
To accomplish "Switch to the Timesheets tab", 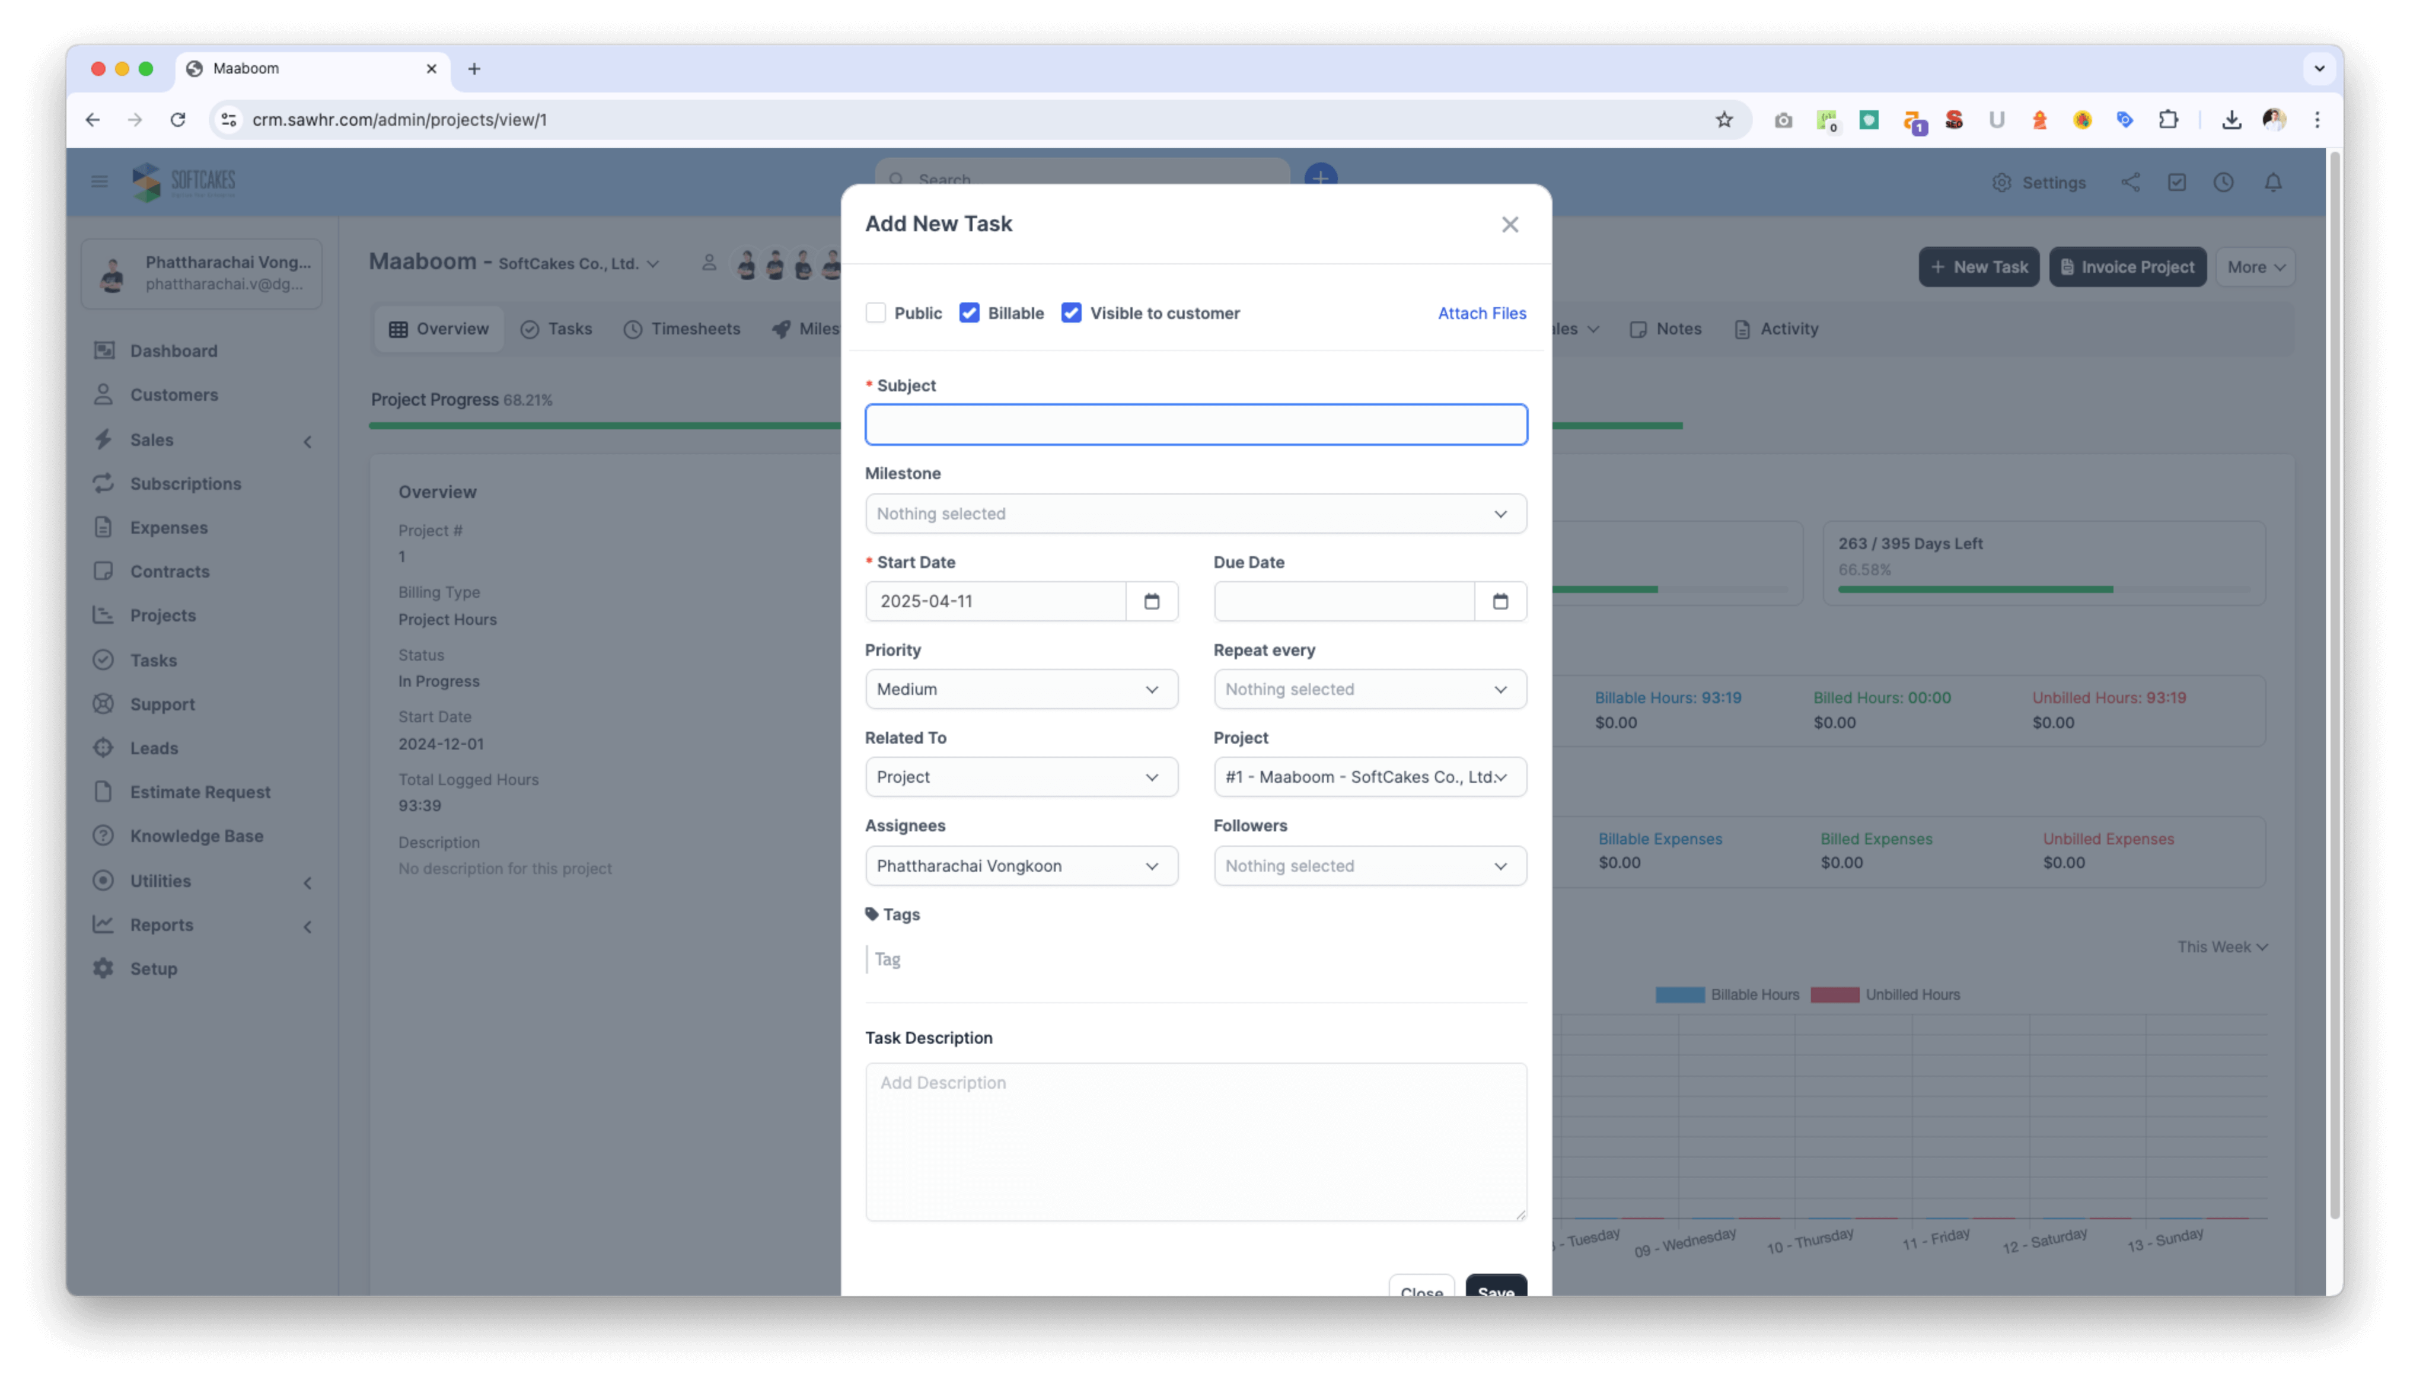I will [x=681, y=329].
